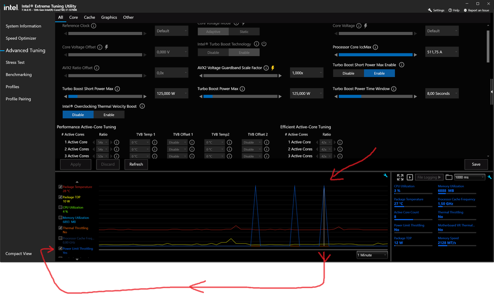Image resolution: width=494 pixels, height=302 pixels.
Task: Switch to Compact View
Action: [19, 254]
